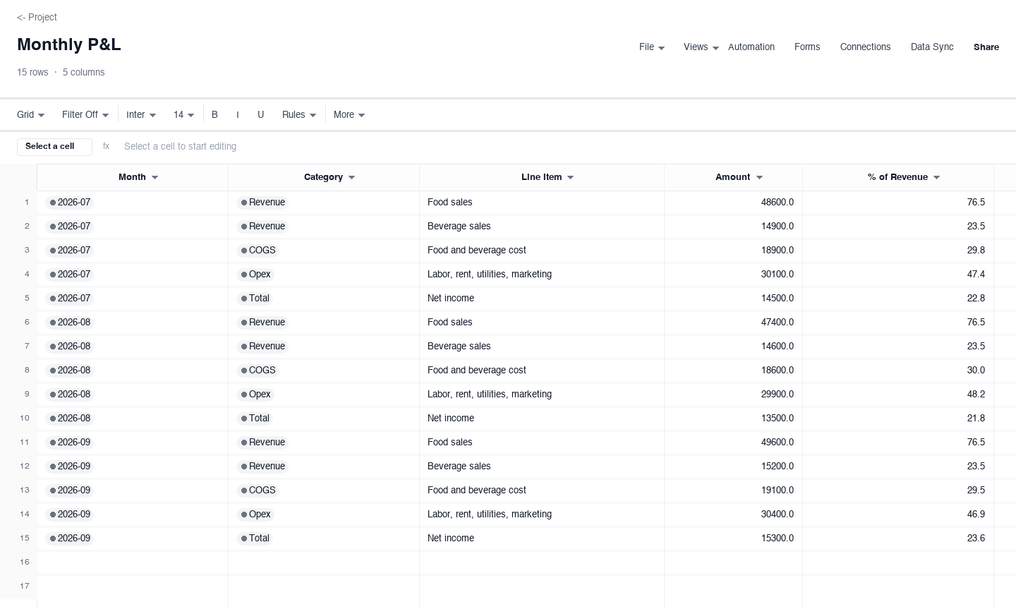Open the Month column sort arrow
Image resolution: width=1016 pixels, height=607 pixels.
(155, 177)
